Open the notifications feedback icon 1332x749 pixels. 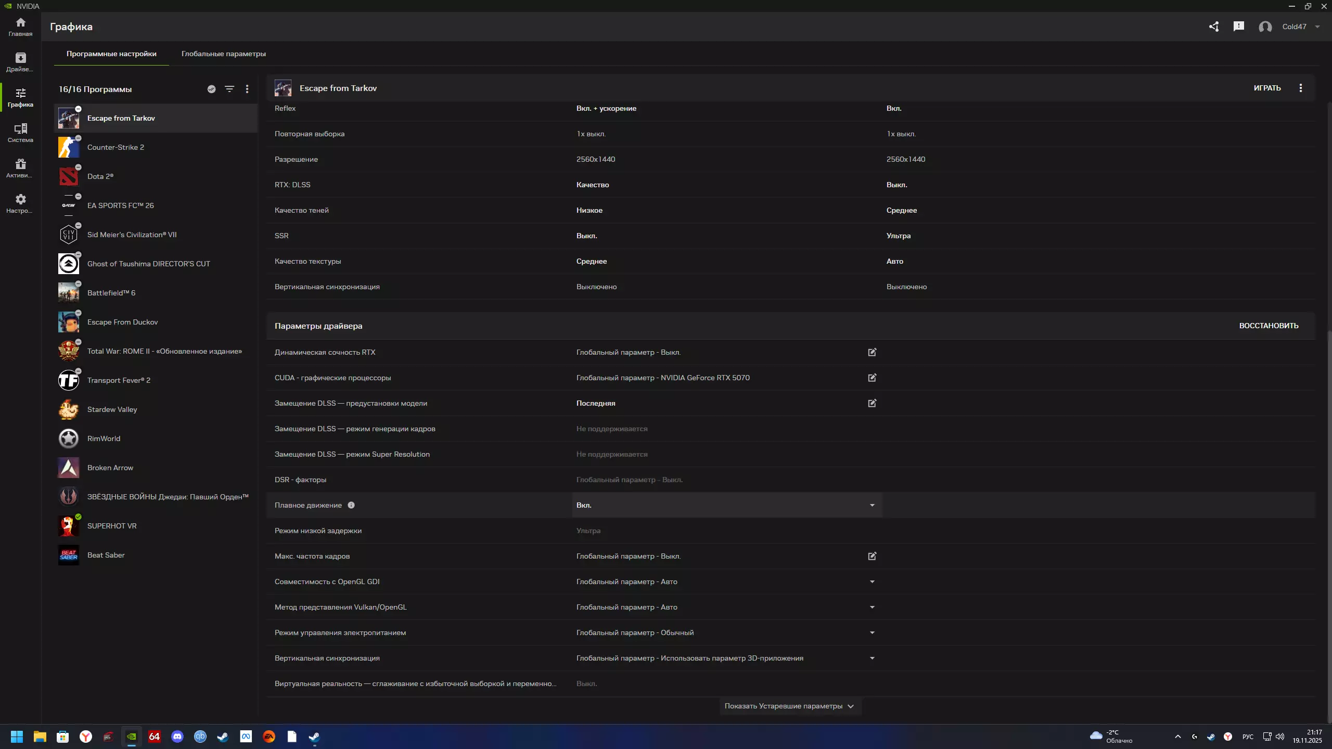click(x=1238, y=27)
